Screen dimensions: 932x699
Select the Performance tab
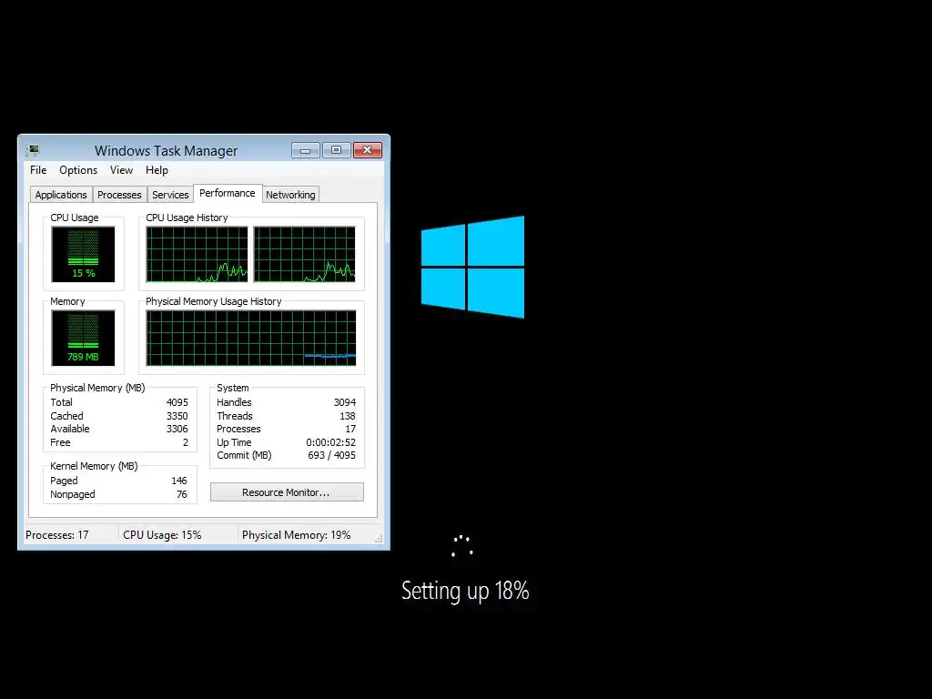point(227,193)
